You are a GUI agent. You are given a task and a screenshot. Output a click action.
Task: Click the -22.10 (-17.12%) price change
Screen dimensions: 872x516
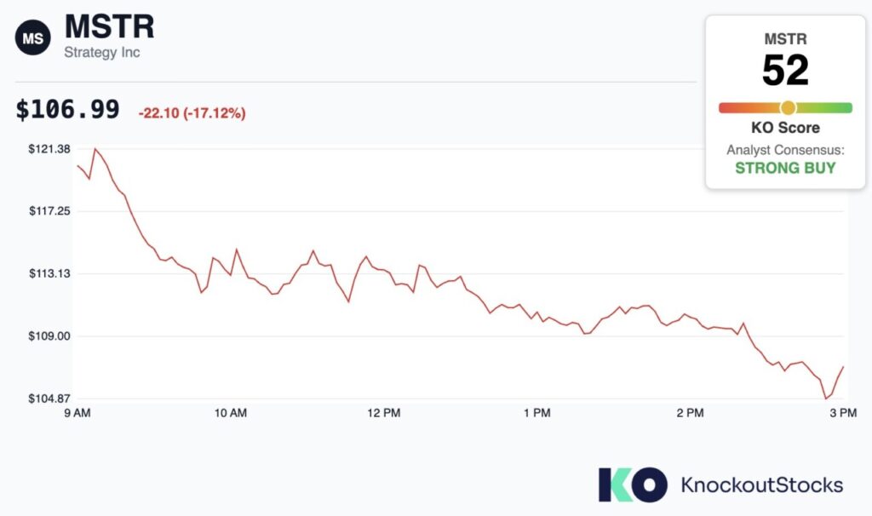[x=192, y=113]
